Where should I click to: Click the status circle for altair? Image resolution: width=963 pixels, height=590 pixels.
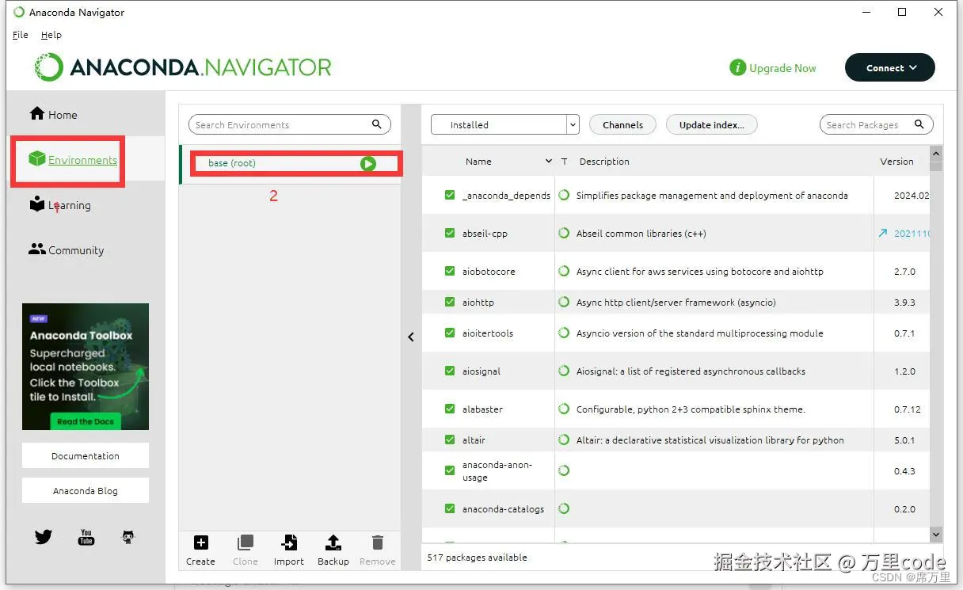pyautogui.click(x=564, y=440)
